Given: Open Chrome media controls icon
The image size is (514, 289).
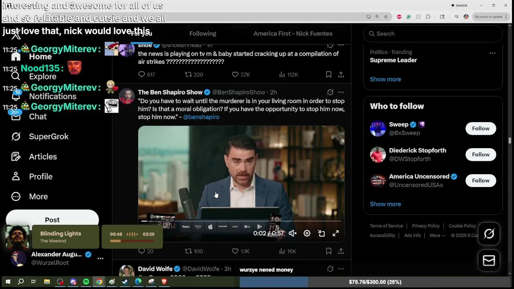Looking at the screenshot, I should [457, 17].
